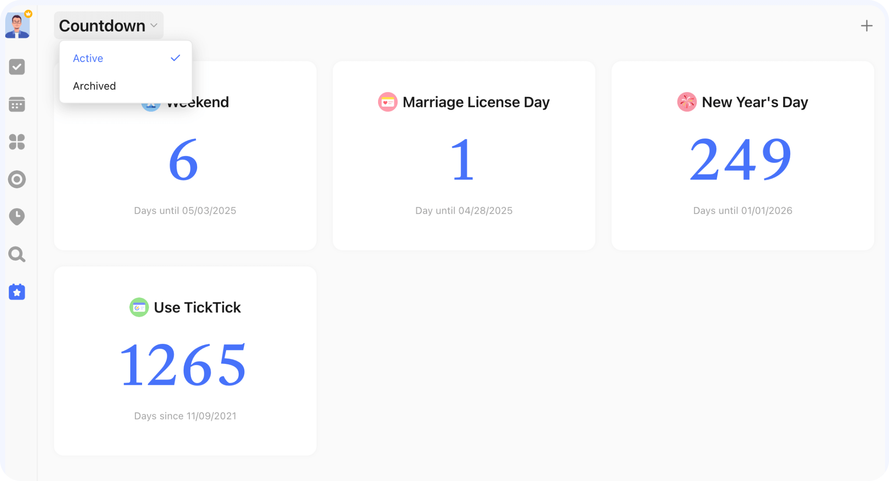Select the Eisenhower Matrix icon

pos(17,142)
